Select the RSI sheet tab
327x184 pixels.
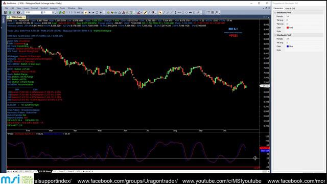tap(21, 171)
